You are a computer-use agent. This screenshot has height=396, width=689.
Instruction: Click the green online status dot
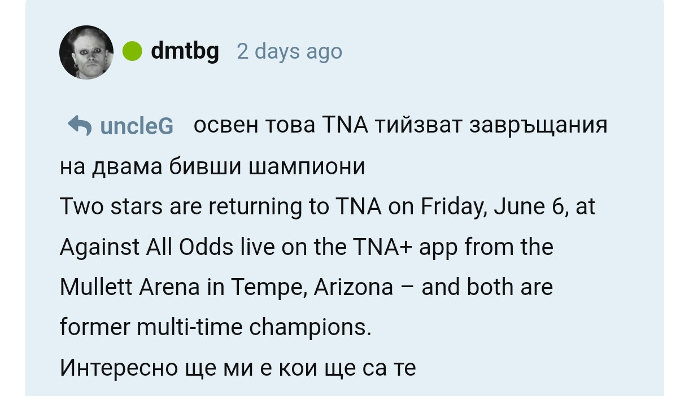[x=133, y=51]
